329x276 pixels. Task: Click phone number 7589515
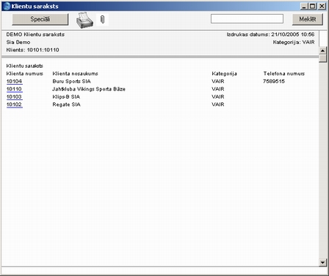pos(274,81)
